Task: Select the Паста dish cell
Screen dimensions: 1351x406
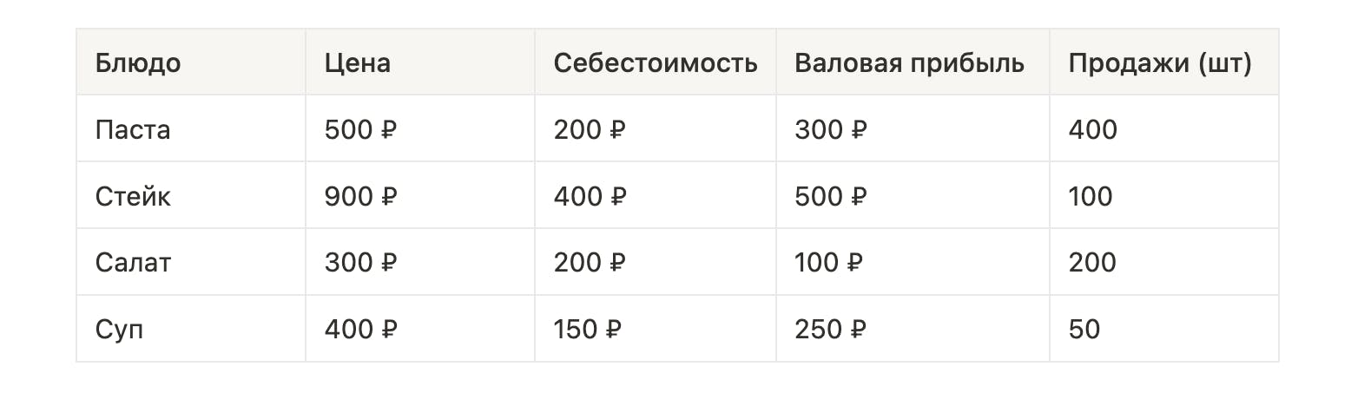Action: point(133,130)
